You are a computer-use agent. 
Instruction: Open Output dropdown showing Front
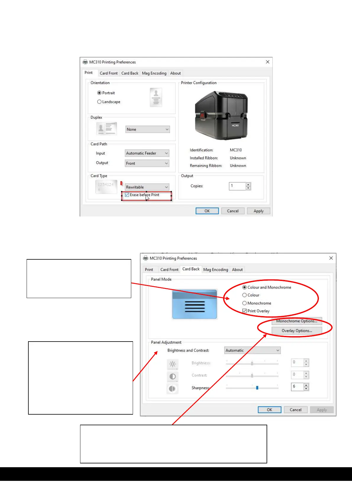click(x=147, y=163)
